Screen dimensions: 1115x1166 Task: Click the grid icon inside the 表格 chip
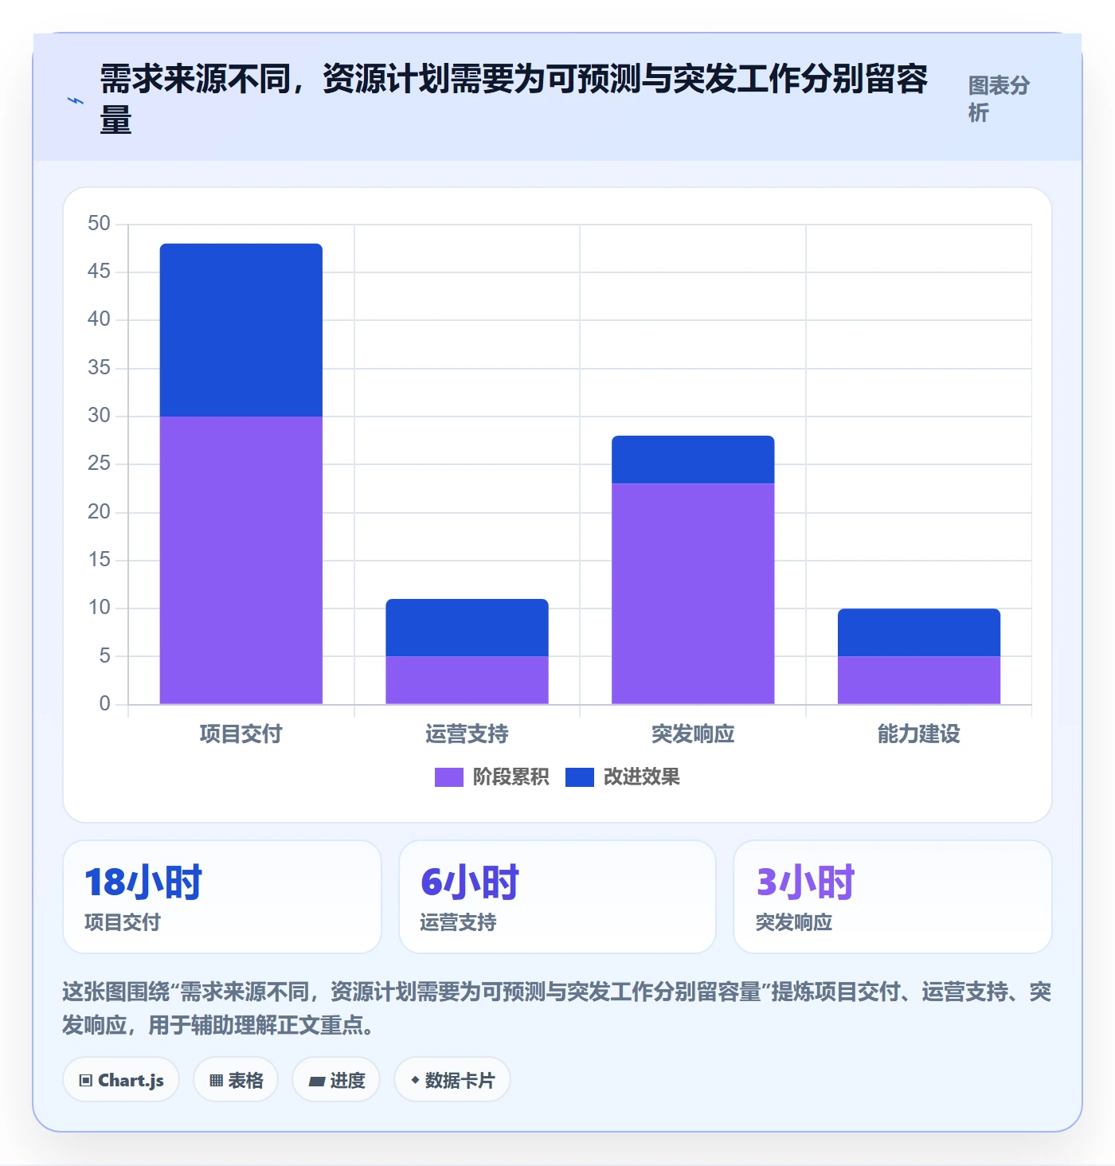tap(216, 1081)
